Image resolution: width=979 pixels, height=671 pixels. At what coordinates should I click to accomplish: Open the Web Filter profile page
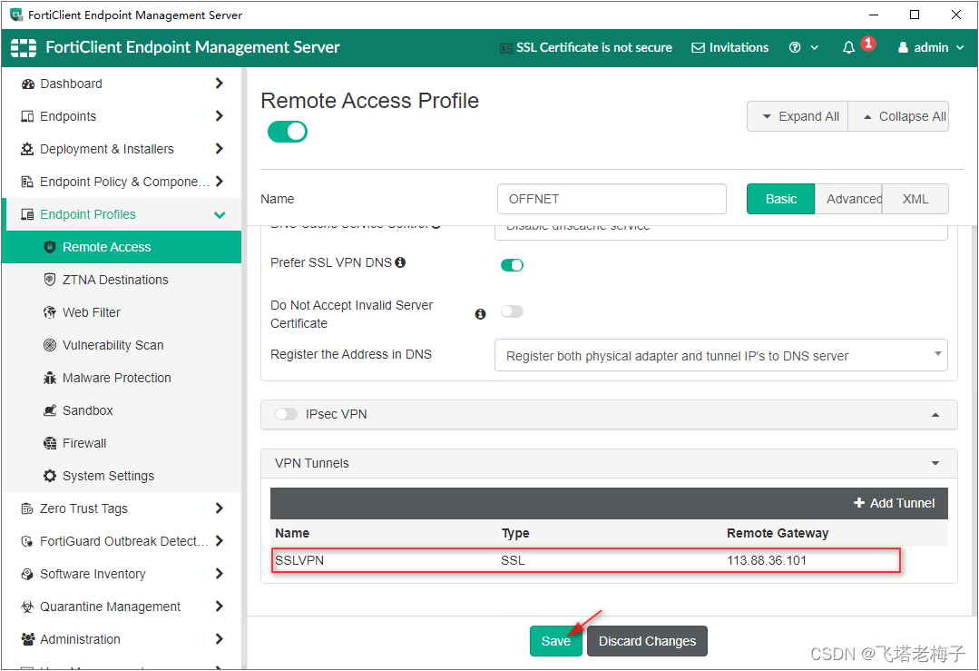[91, 312]
